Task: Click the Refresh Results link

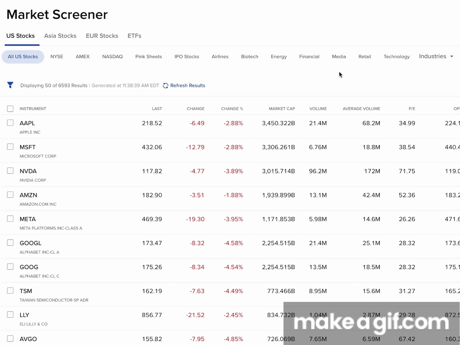Action: pos(187,86)
